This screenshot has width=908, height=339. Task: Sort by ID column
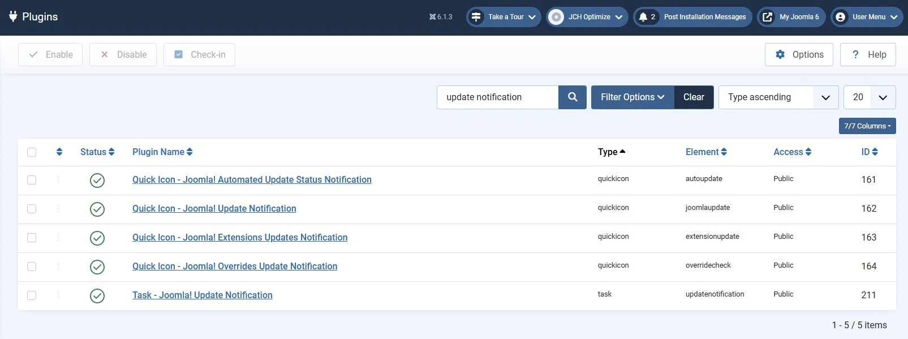pos(870,152)
